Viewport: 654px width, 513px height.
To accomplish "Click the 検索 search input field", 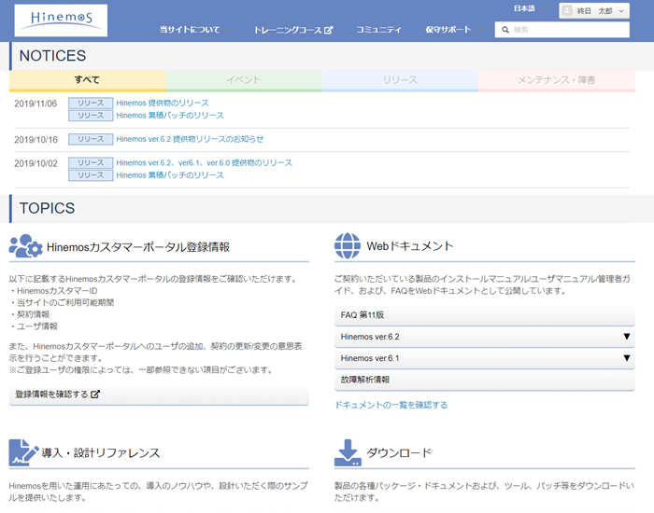I will 562,30.
